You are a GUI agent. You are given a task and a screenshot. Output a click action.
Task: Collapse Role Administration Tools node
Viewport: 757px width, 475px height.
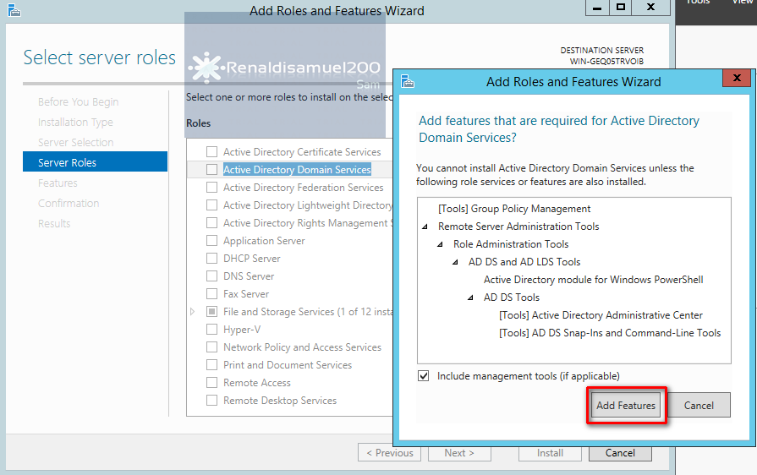click(441, 244)
